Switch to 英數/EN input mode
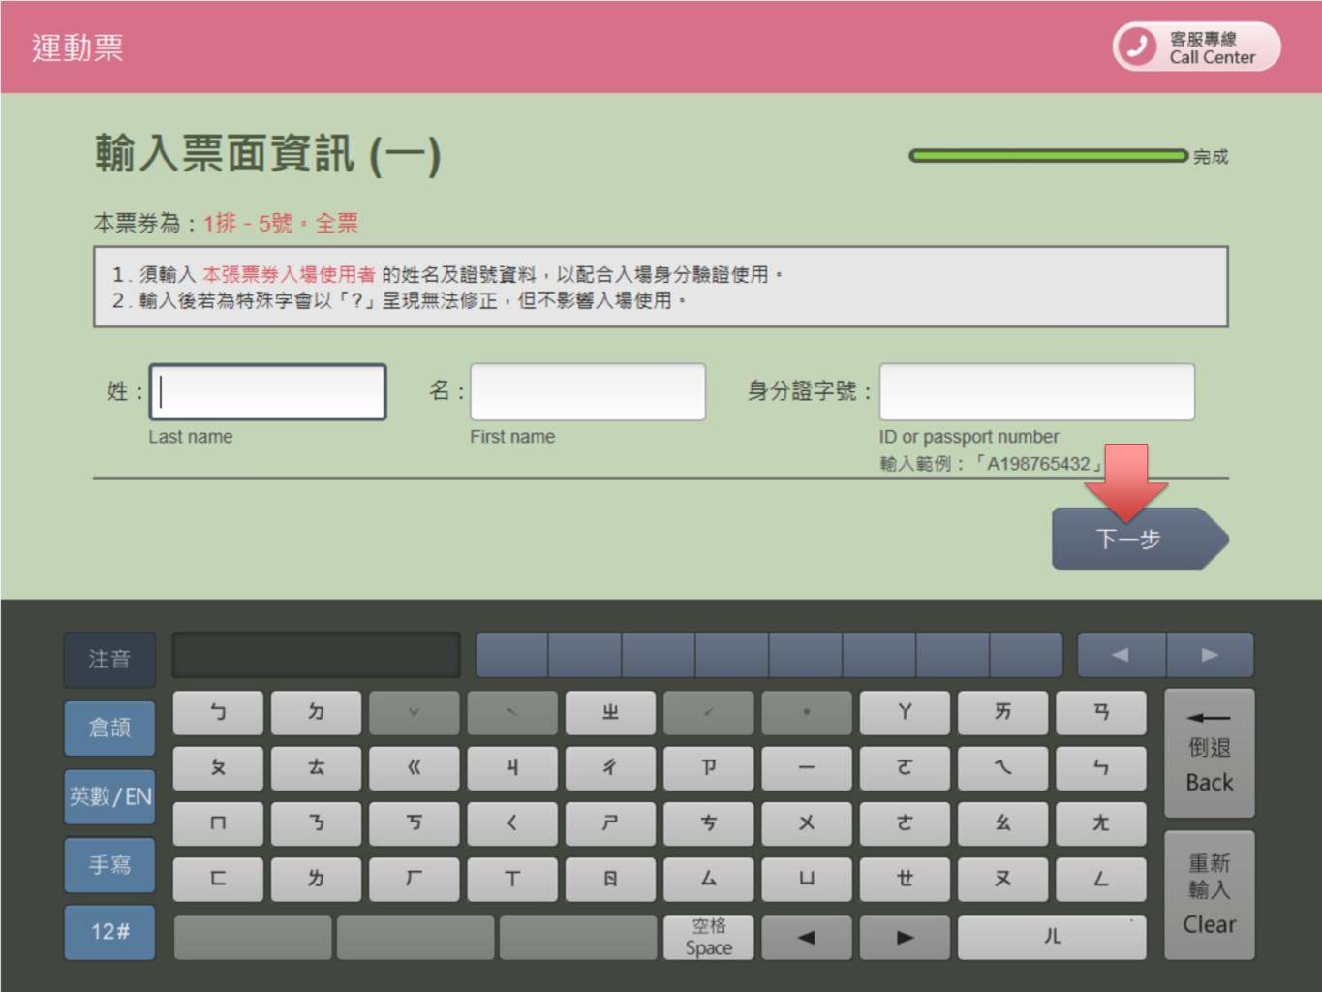The height and width of the screenshot is (992, 1322). click(x=109, y=796)
